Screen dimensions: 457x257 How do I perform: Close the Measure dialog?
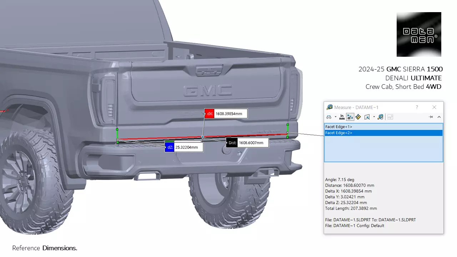434,107
